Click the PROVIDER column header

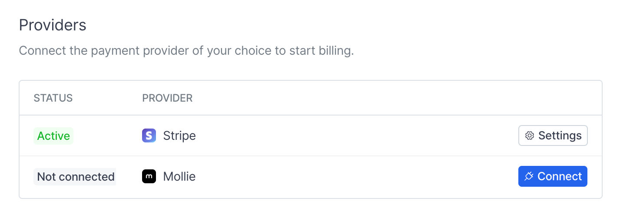click(167, 98)
